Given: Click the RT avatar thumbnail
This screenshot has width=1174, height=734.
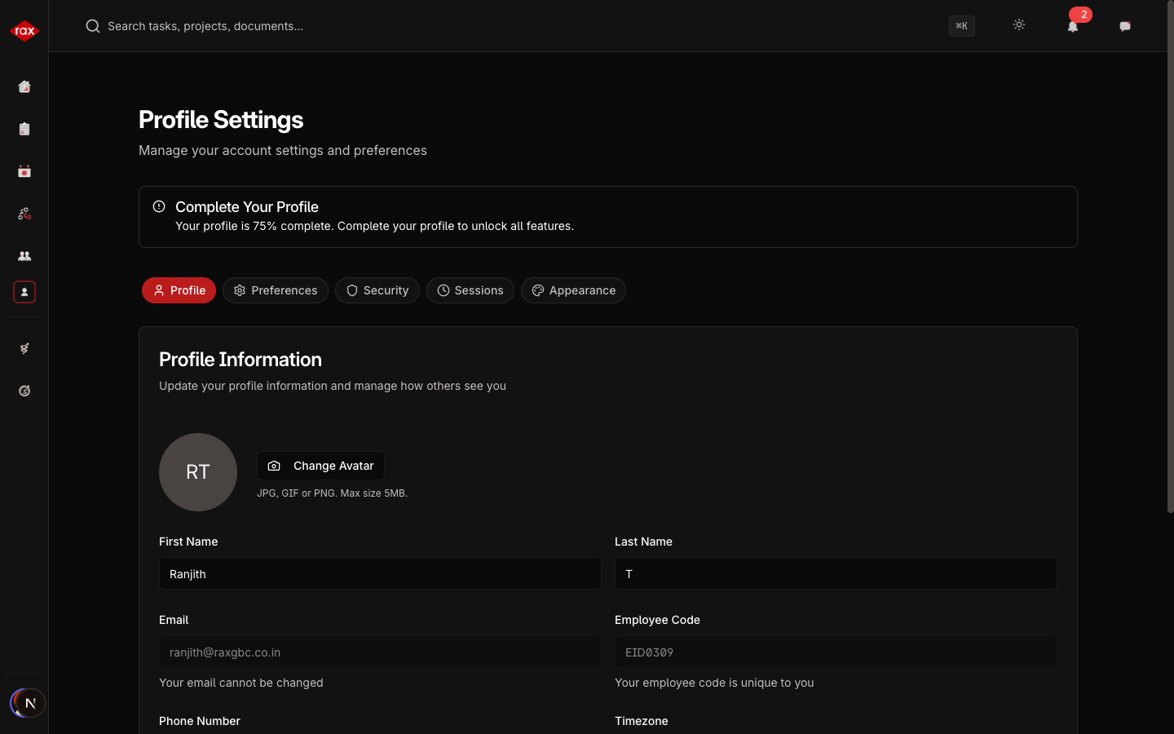Looking at the screenshot, I should click(x=198, y=472).
